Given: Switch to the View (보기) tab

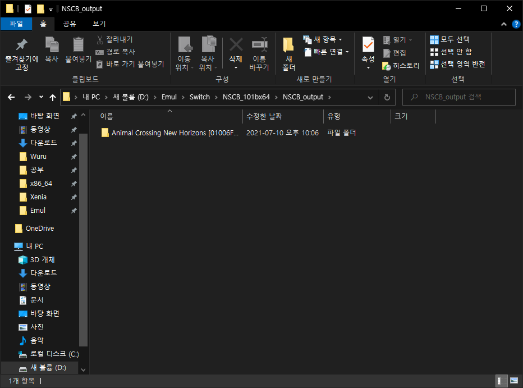Looking at the screenshot, I should click(x=99, y=24).
